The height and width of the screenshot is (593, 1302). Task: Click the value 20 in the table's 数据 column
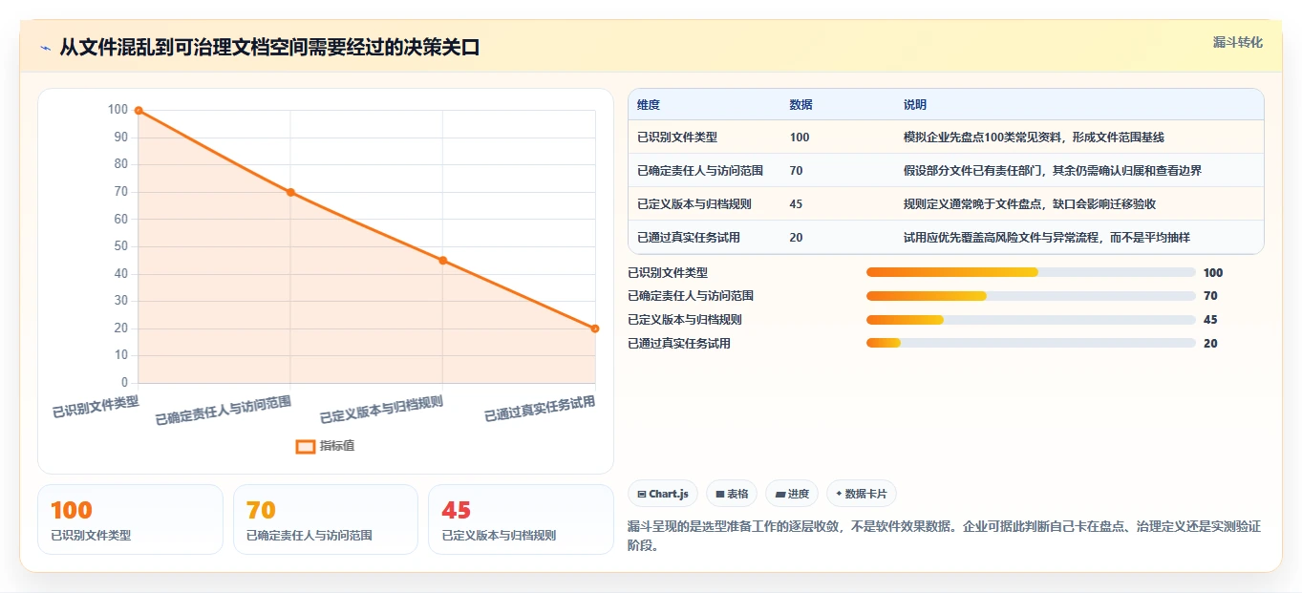point(797,238)
